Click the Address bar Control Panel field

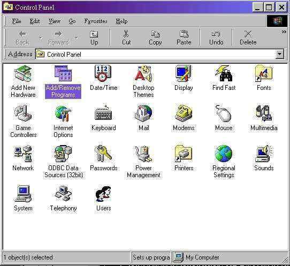pyautogui.click(x=155, y=54)
